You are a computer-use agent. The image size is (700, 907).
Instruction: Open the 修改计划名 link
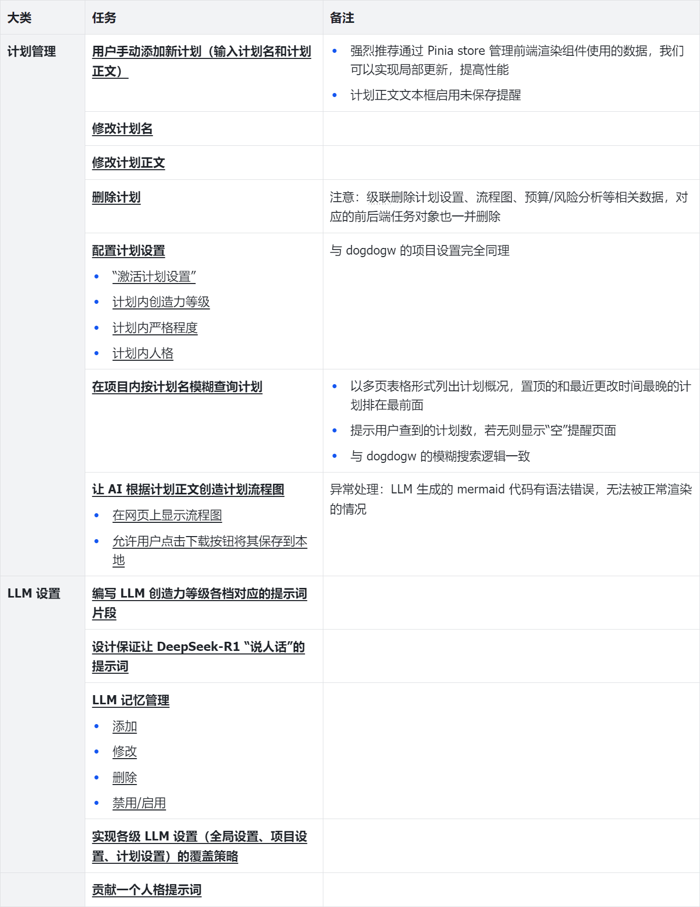pos(122,129)
